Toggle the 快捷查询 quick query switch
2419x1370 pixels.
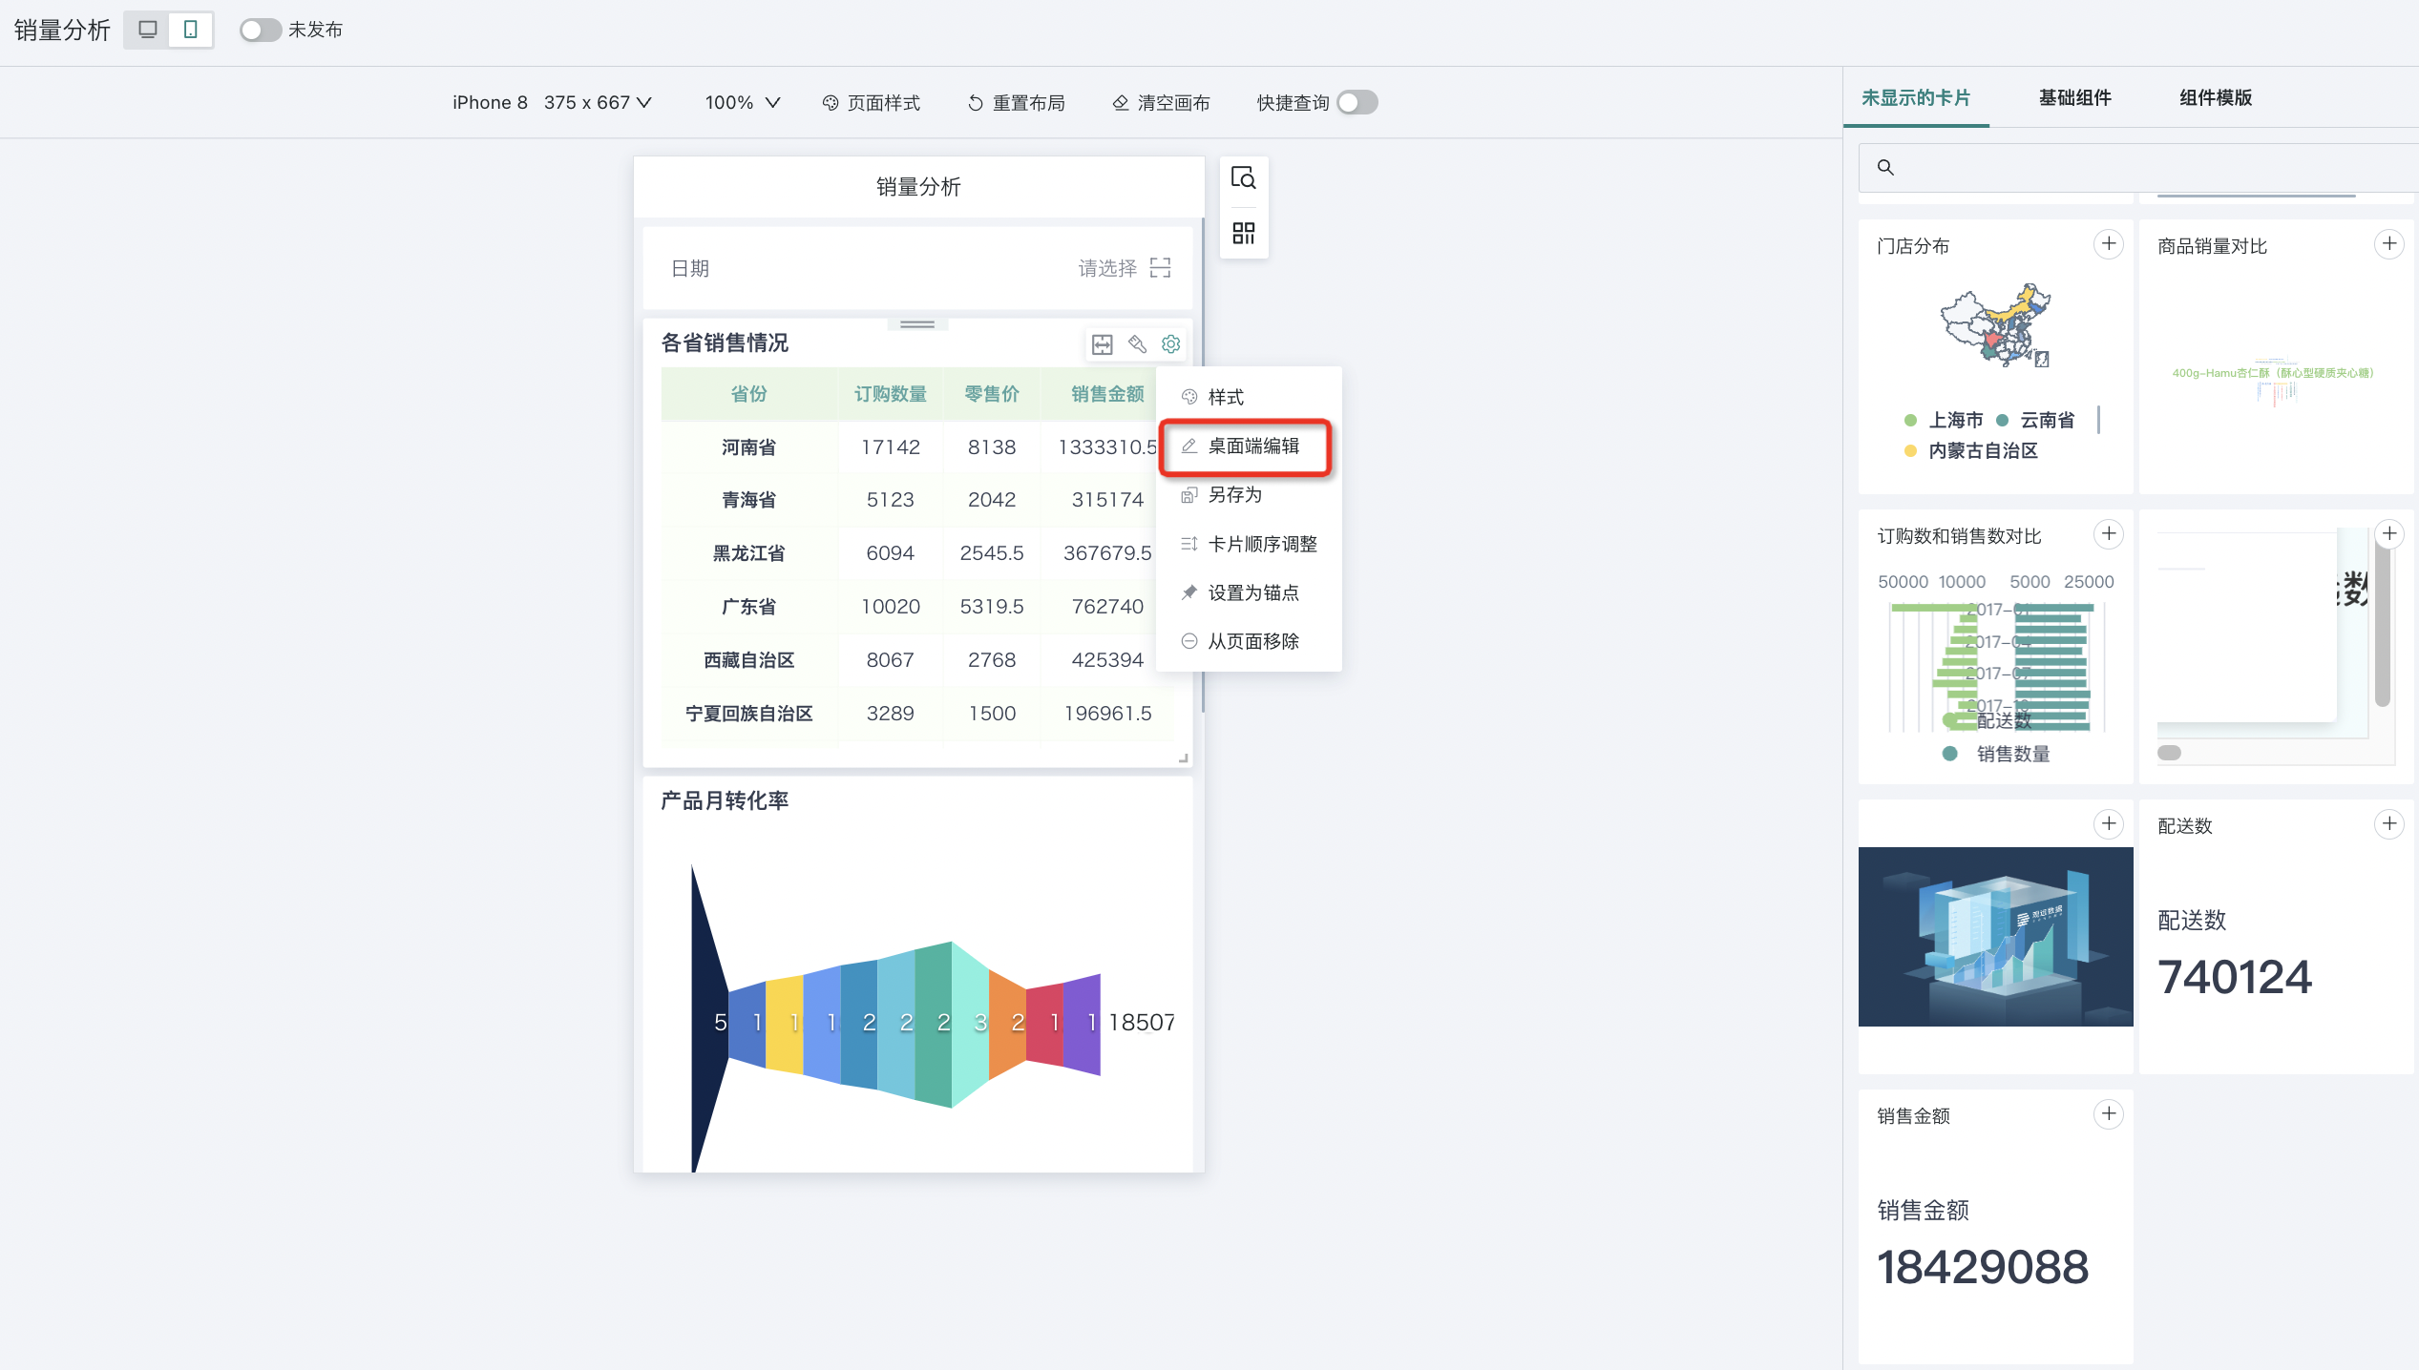[1357, 102]
